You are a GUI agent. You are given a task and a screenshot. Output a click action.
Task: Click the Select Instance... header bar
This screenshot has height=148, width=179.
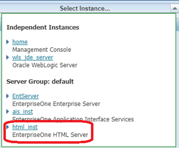pyautogui.click(x=85, y=9)
